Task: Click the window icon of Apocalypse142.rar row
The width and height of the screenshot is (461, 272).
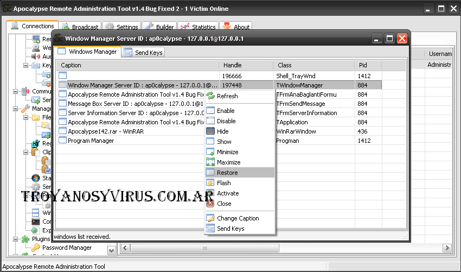Action: click(x=62, y=131)
